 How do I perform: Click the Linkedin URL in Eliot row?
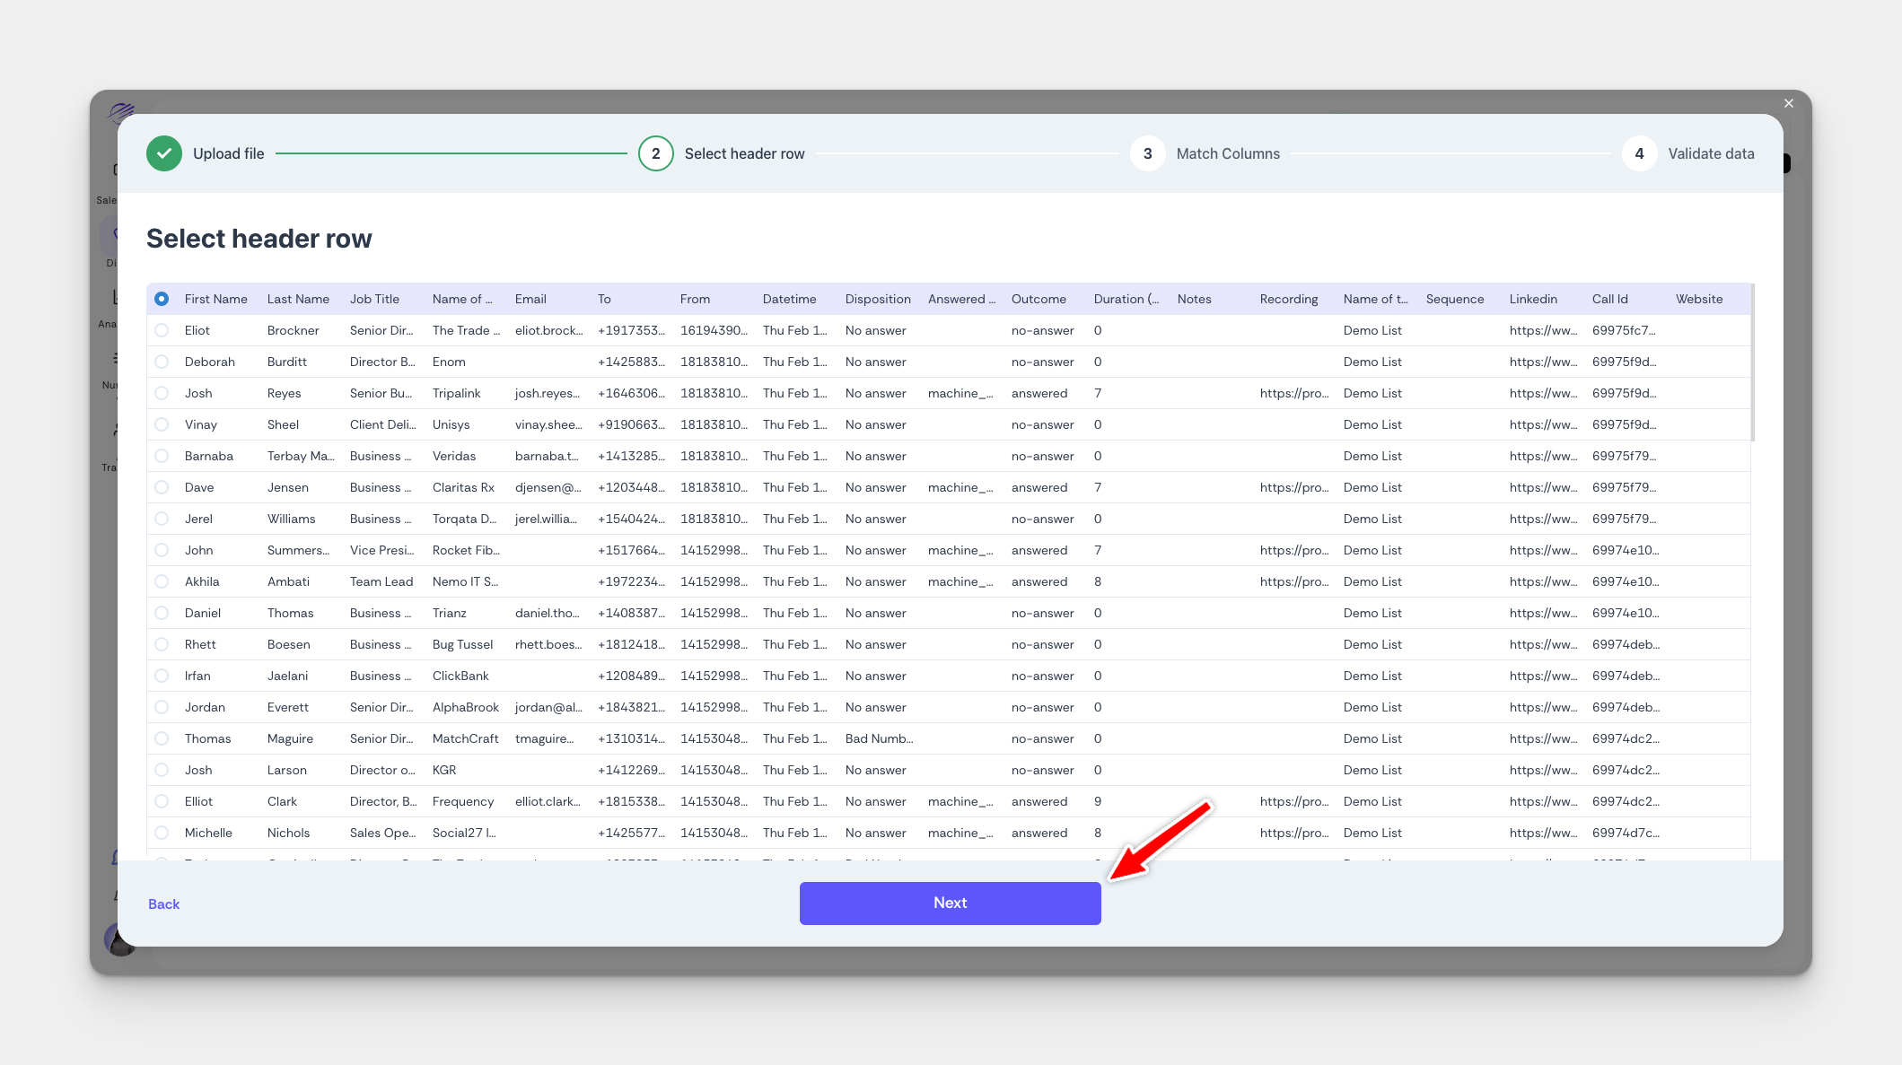click(x=1542, y=330)
